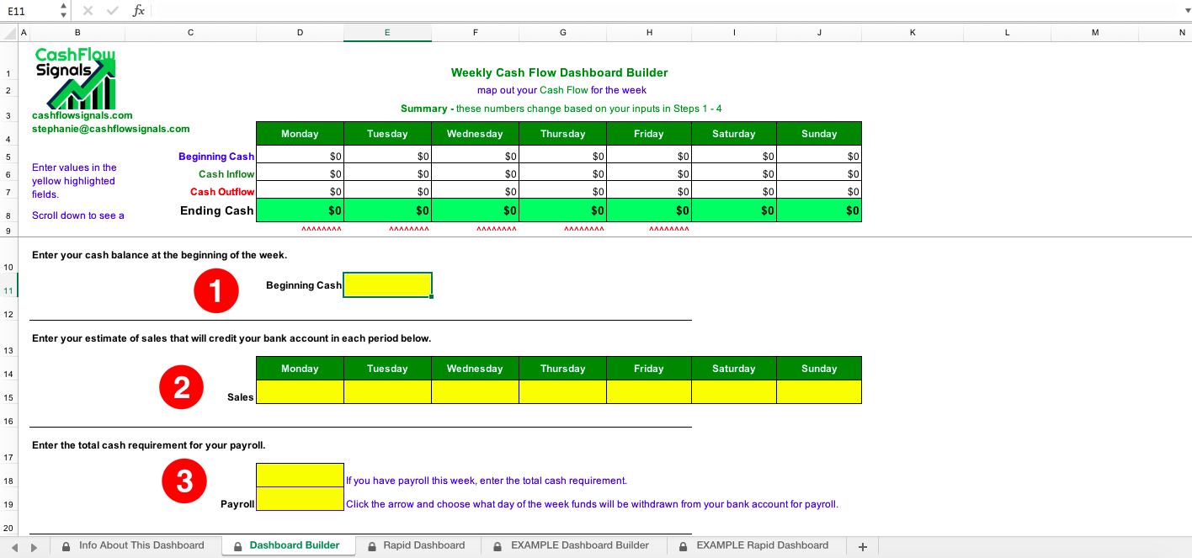Click the red Step 1 badge
Image resolution: width=1192 pixels, height=558 pixels.
click(x=216, y=290)
